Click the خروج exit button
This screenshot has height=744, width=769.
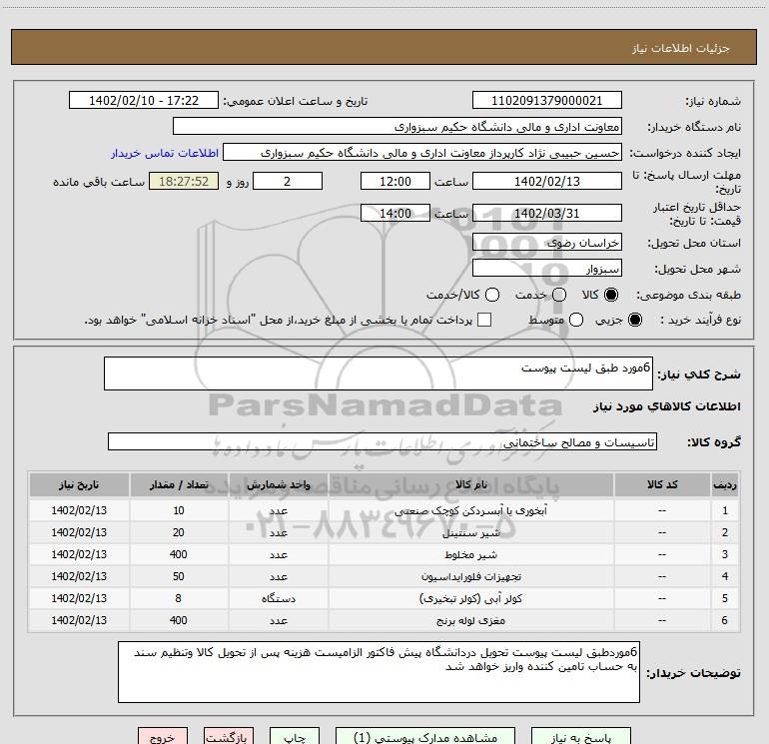tap(163, 737)
